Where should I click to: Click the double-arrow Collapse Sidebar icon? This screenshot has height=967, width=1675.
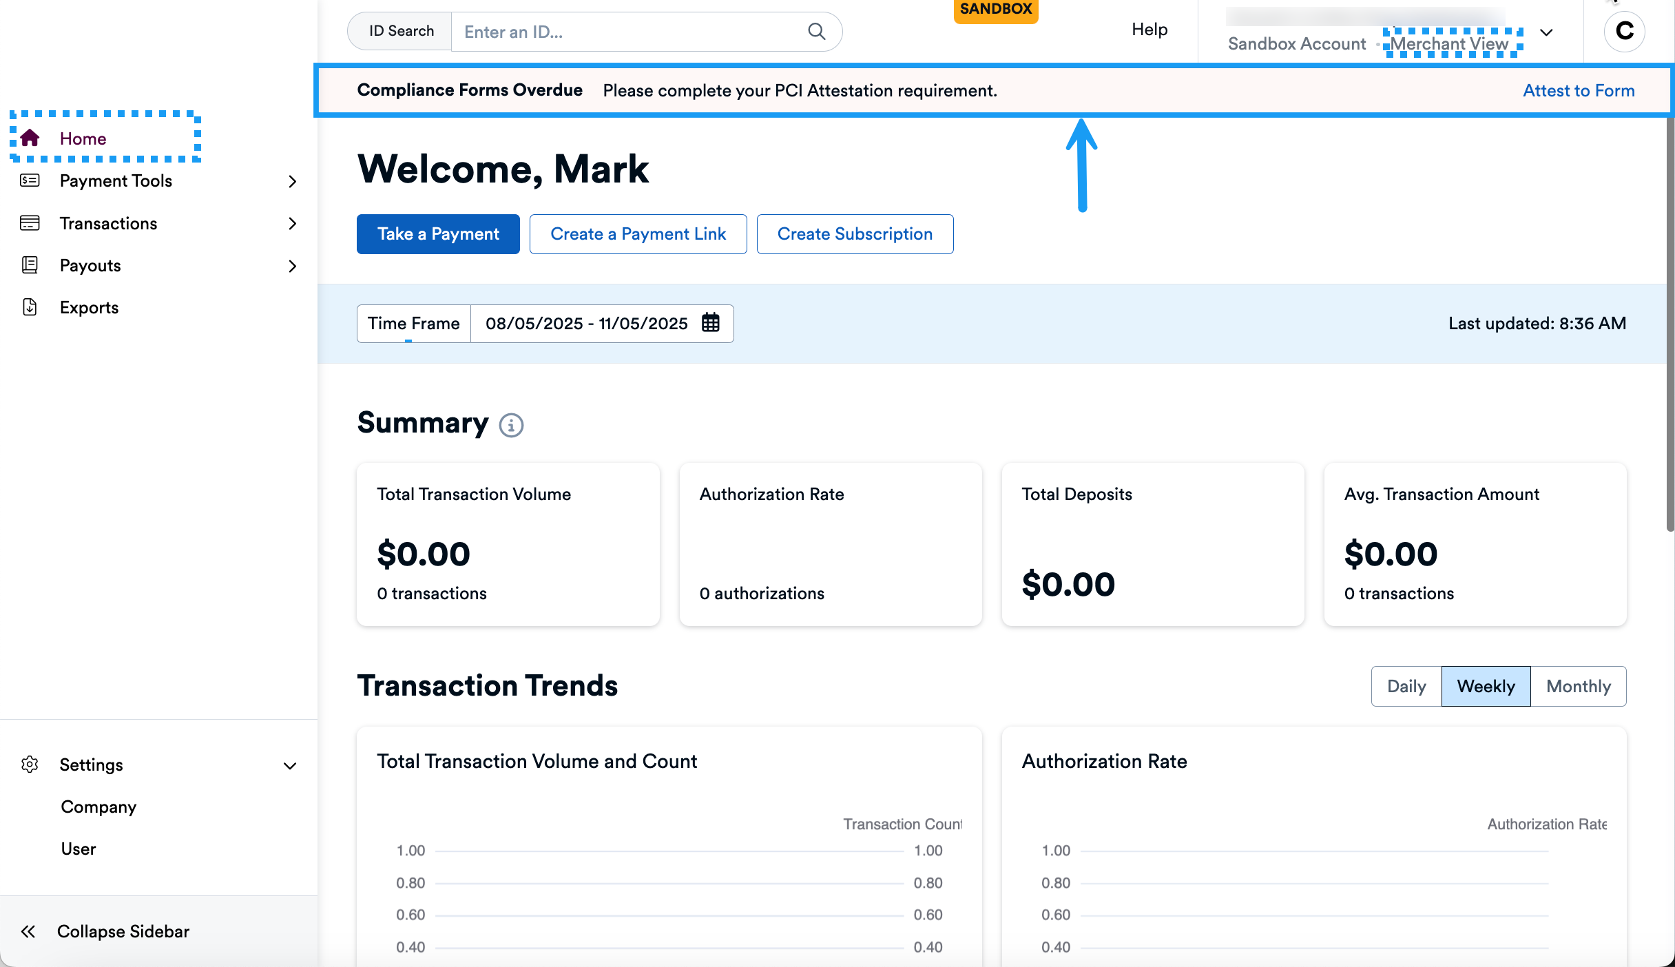click(28, 932)
